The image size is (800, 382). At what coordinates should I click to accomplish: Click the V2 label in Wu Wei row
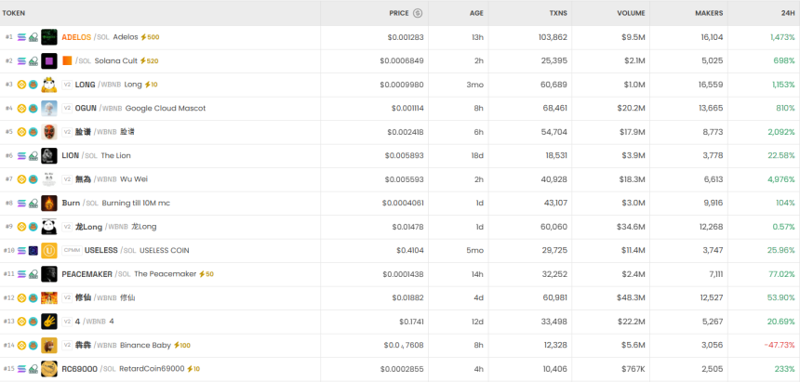click(x=67, y=179)
